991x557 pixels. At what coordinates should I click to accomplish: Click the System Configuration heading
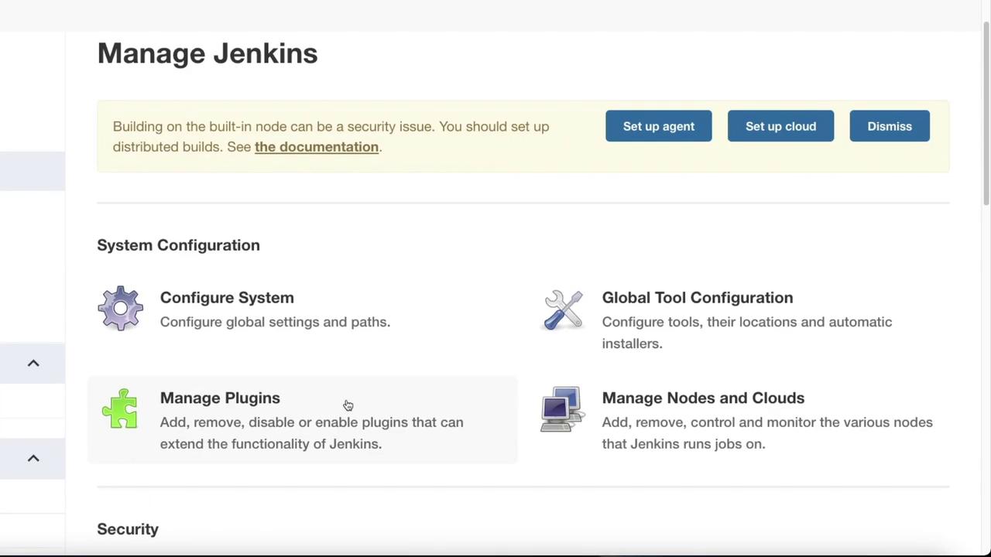178,245
